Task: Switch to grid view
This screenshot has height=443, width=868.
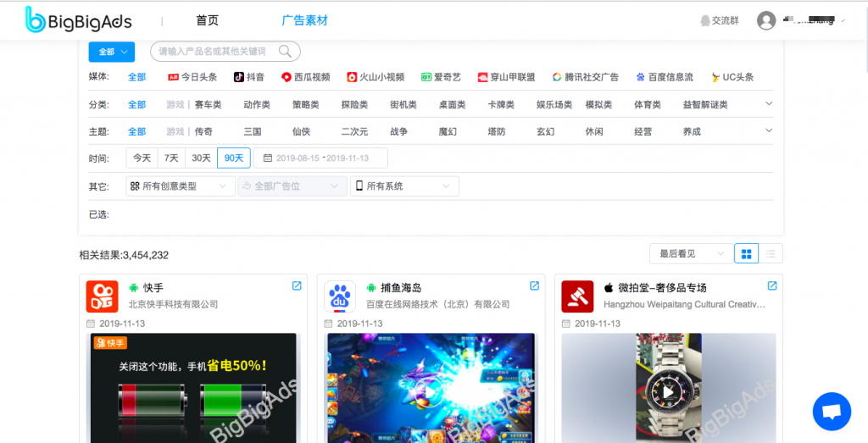Action: [746, 254]
